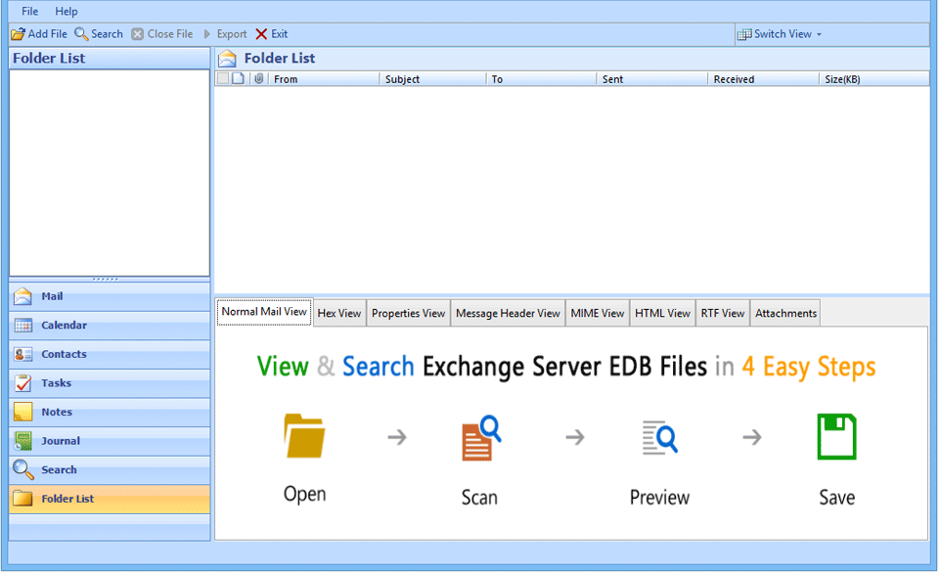Click the dotted splitter grip above Mail
The image size is (939, 572).
pyautogui.click(x=106, y=279)
